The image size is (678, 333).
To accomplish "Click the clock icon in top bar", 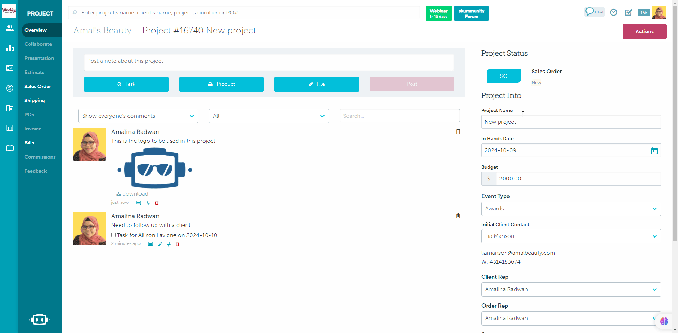I will pyautogui.click(x=614, y=12).
